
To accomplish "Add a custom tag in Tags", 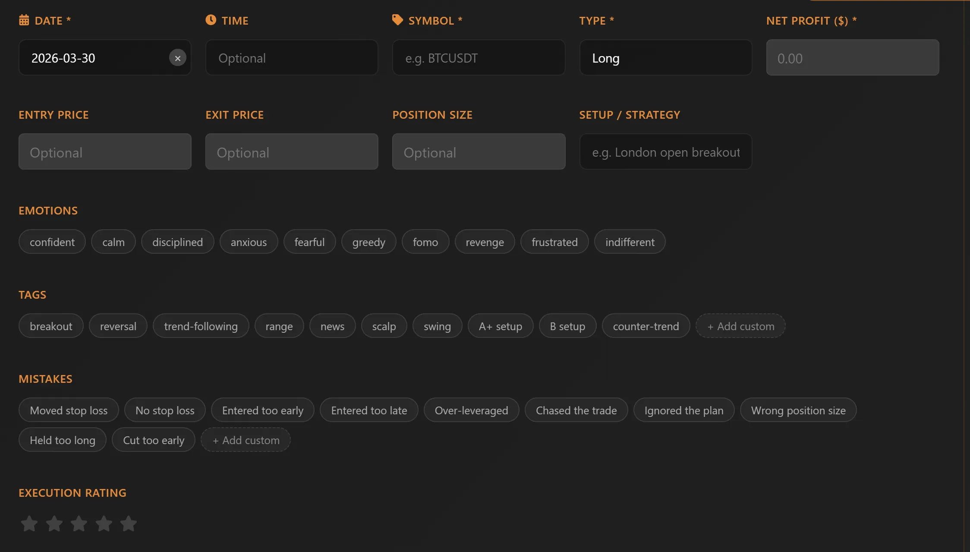I will point(740,326).
